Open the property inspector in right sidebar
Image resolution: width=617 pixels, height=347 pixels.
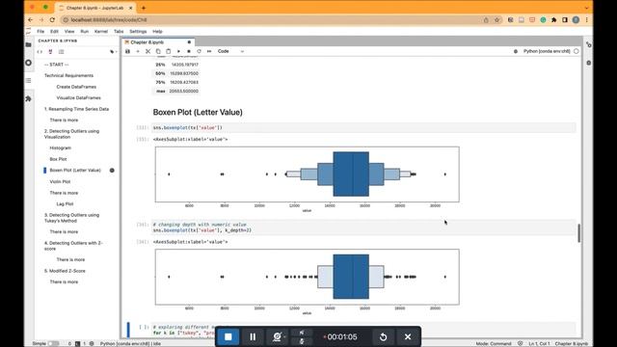[x=589, y=45]
